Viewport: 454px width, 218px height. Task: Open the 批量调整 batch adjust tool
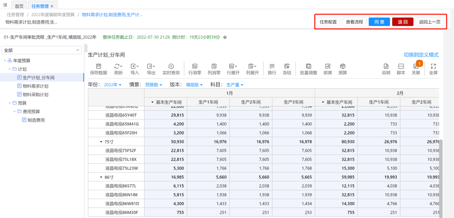[308, 69]
